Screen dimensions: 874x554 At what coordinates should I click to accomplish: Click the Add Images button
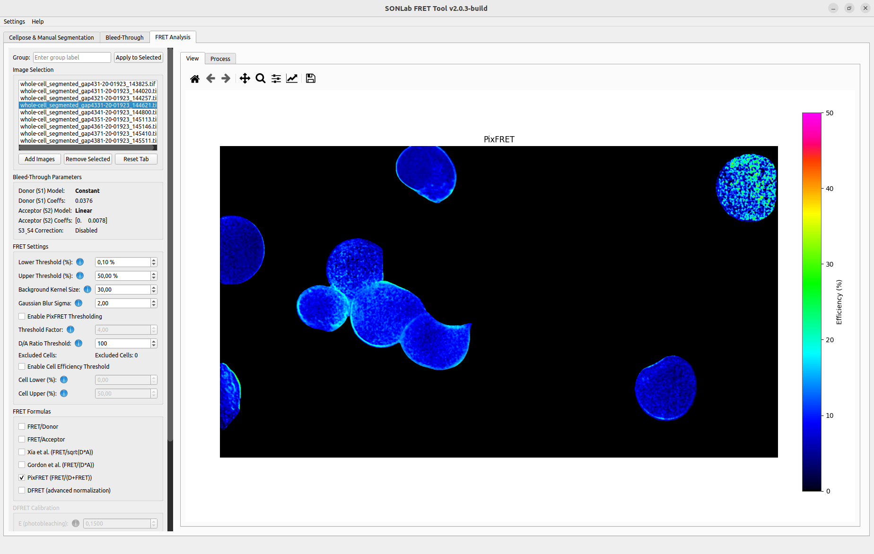[40, 159]
